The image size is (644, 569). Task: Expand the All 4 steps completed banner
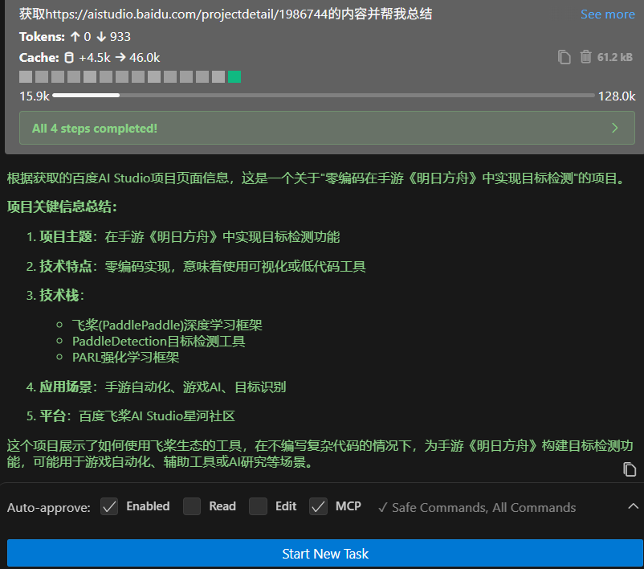point(327,128)
